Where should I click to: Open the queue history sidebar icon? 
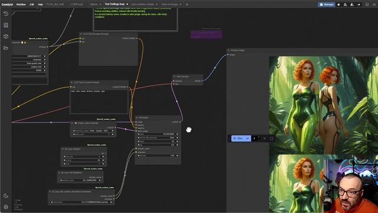(x=6, y=14)
